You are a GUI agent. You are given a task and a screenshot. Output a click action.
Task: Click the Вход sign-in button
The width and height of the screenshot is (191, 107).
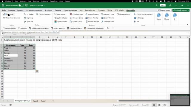tap(163, 5)
